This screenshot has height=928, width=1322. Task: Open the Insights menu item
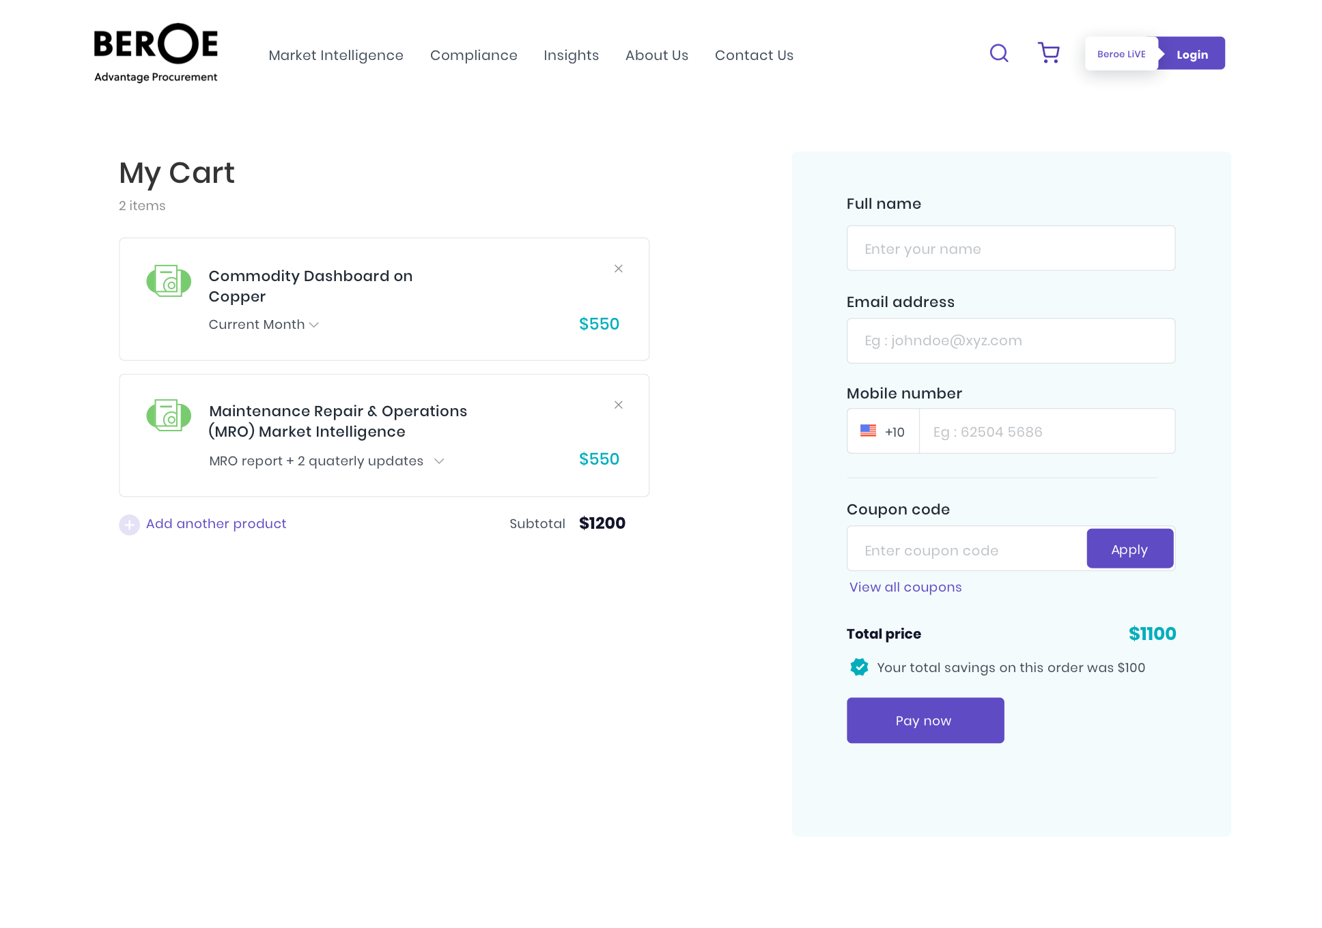pos(571,55)
